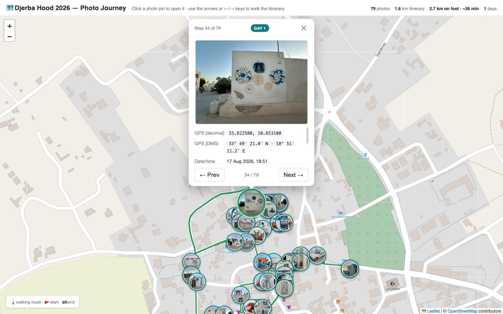This screenshot has height=314, width=503.
Task: Advance to the next photo with Next
Action: point(293,175)
